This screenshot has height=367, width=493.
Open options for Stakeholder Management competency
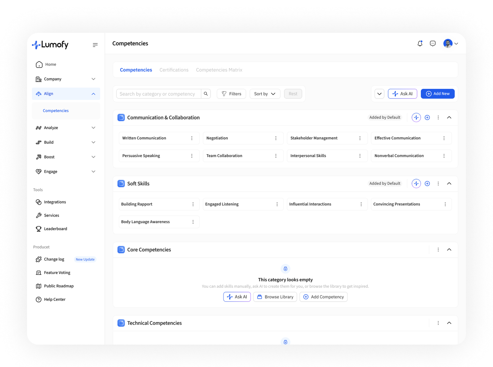coord(360,138)
